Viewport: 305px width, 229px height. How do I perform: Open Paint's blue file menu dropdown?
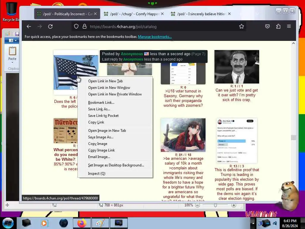tap(12, 40)
